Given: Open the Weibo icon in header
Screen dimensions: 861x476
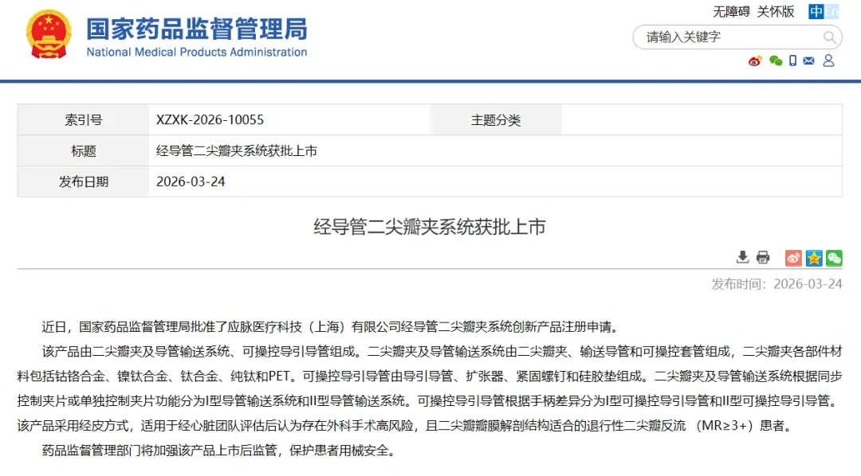Looking at the screenshot, I should (x=755, y=60).
